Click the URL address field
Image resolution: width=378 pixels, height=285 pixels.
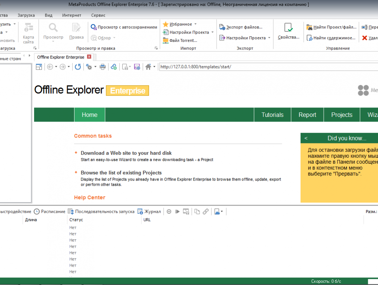269,67
